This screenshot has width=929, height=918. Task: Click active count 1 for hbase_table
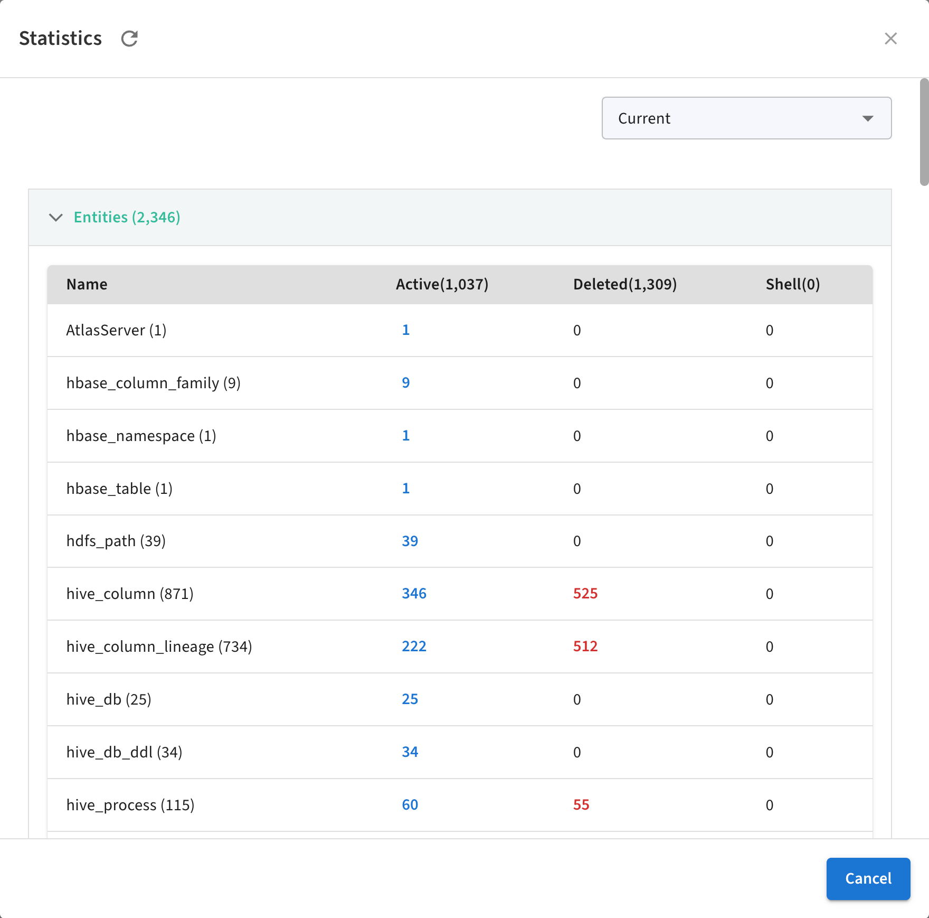click(x=405, y=489)
